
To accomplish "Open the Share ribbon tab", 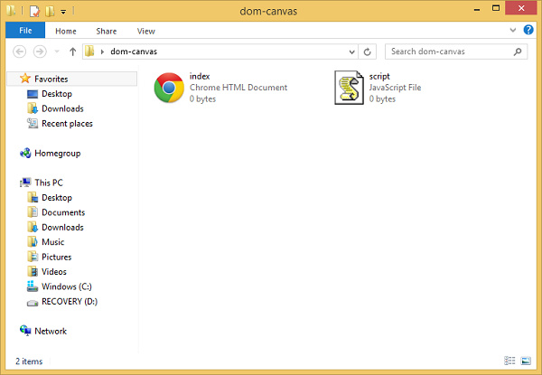I will click(106, 31).
